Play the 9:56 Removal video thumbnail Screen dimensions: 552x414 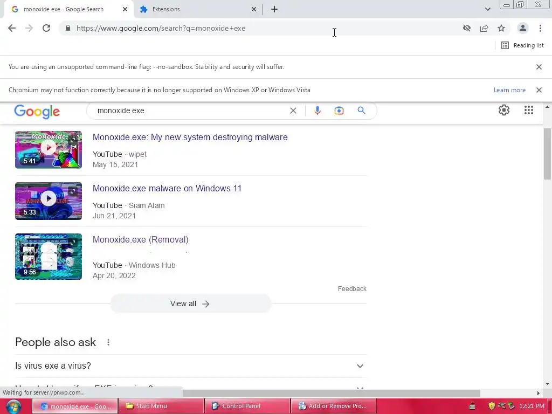pyautogui.click(x=48, y=257)
